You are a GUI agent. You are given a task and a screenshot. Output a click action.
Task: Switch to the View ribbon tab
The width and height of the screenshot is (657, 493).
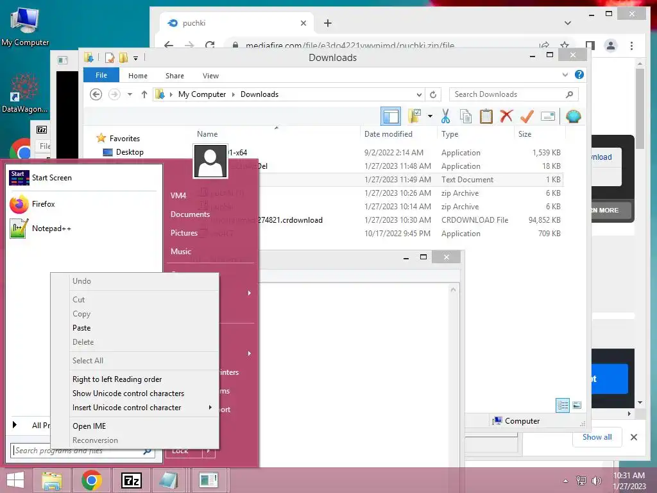pos(210,76)
